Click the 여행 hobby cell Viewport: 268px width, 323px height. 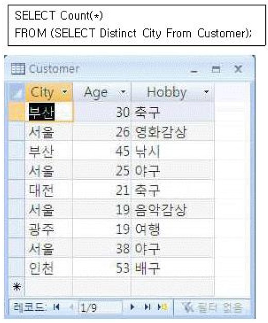click(173, 229)
